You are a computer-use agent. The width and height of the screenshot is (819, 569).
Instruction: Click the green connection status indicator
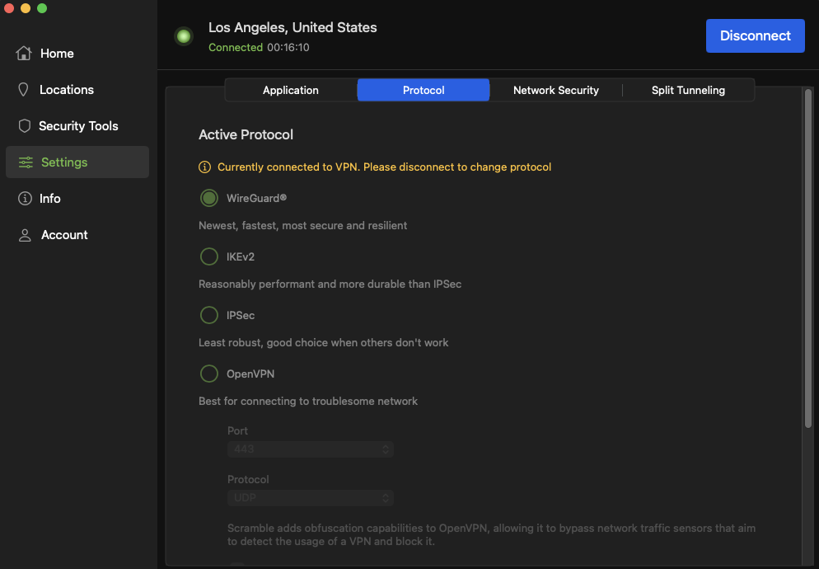click(183, 35)
